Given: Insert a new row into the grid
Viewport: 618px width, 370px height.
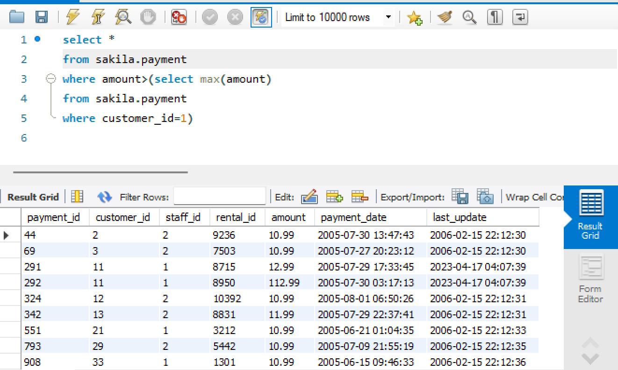Looking at the screenshot, I should click(335, 197).
